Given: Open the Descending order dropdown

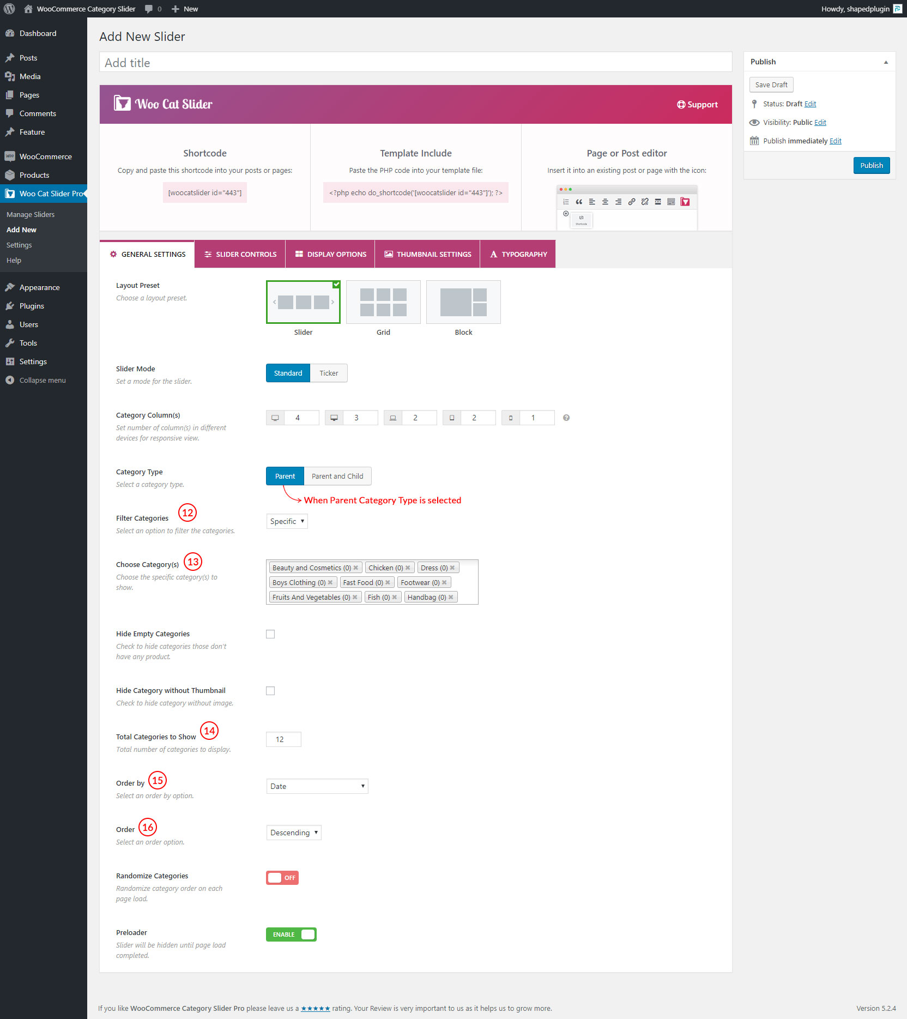Looking at the screenshot, I should coord(294,833).
